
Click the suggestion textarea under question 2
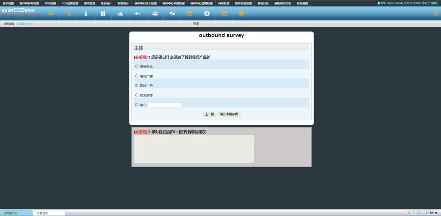194,149
